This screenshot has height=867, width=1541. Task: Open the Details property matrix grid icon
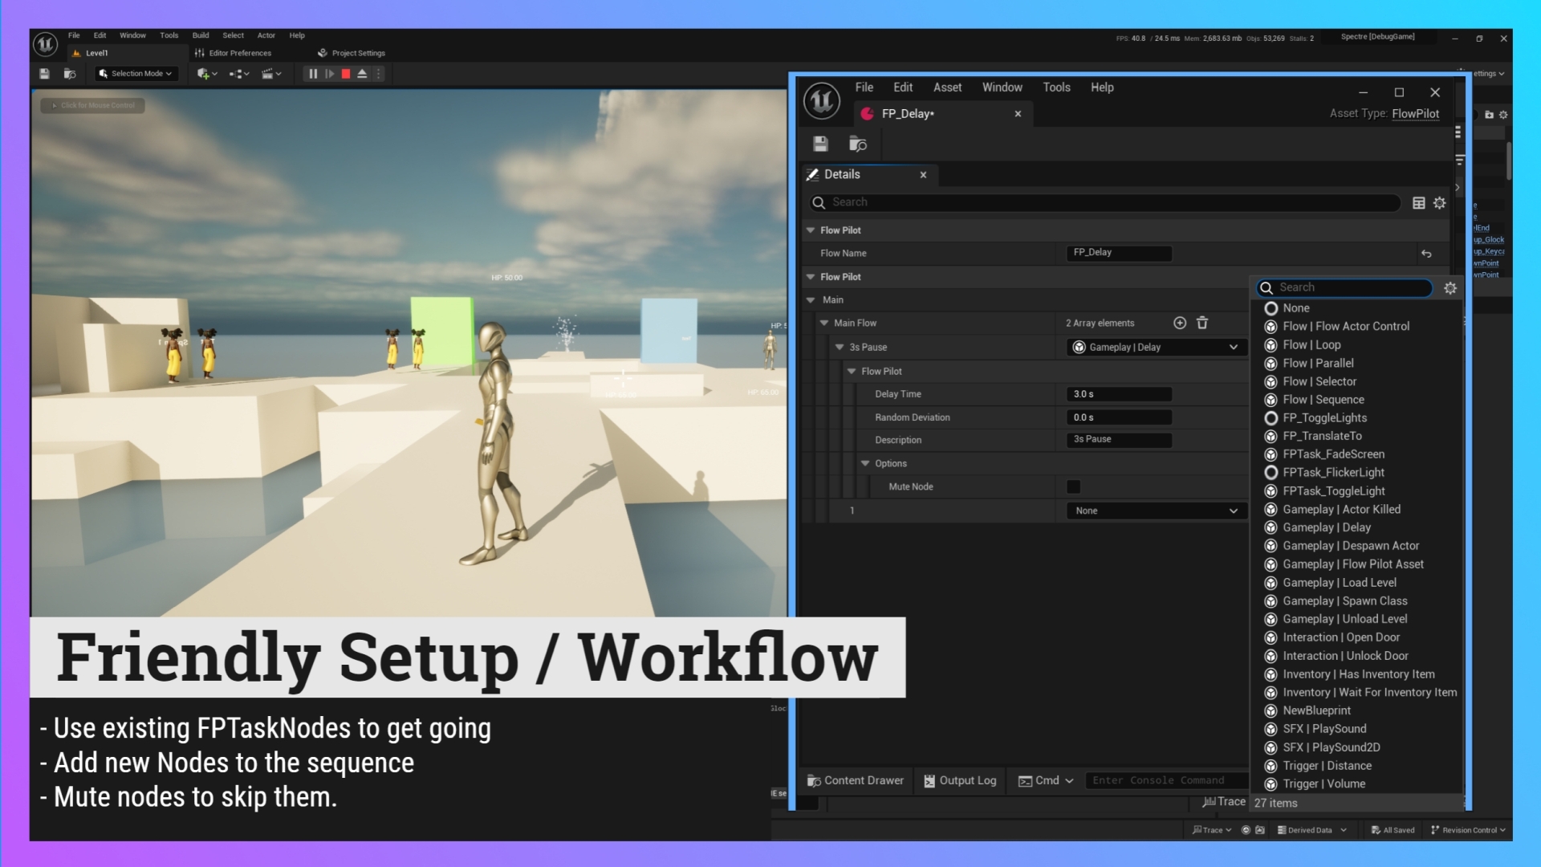click(x=1419, y=203)
